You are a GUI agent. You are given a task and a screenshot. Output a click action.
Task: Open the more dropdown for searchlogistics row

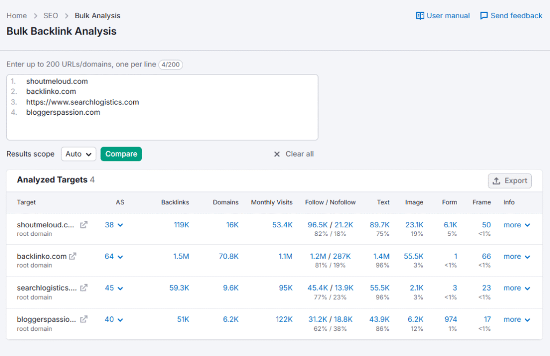(x=516, y=288)
